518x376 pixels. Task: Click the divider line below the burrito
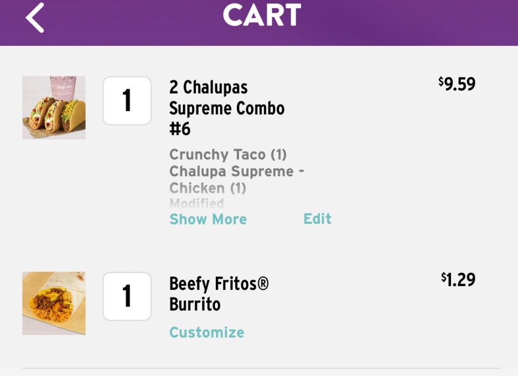tap(261, 369)
